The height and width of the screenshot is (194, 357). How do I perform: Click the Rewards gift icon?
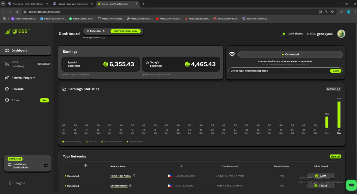click(7, 89)
